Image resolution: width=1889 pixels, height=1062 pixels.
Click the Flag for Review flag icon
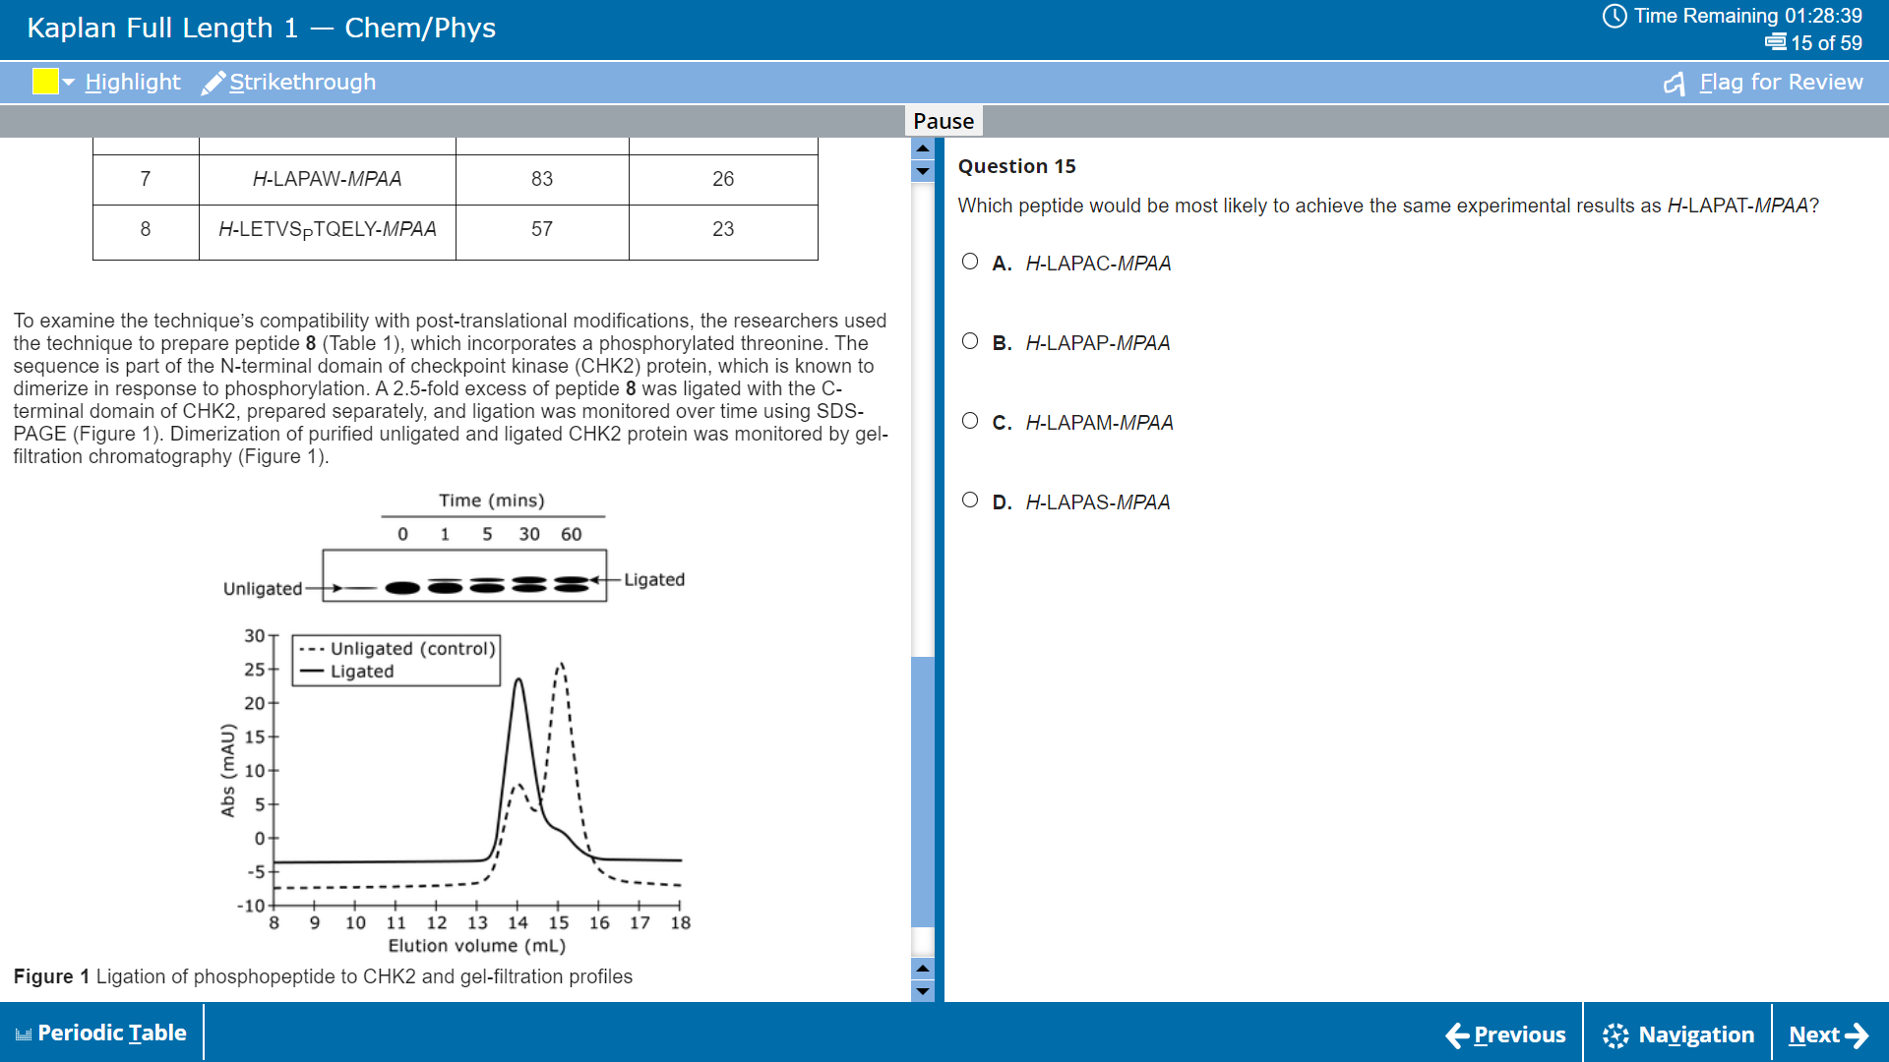(1675, 84)
